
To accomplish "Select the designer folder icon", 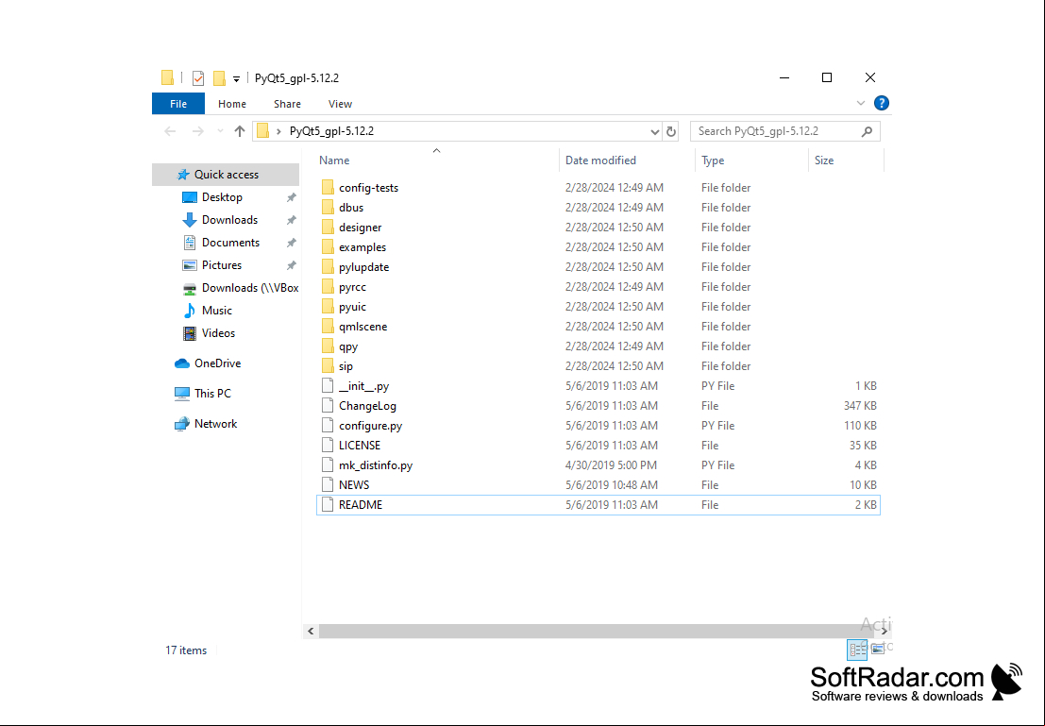I will (x=328, y=228).
